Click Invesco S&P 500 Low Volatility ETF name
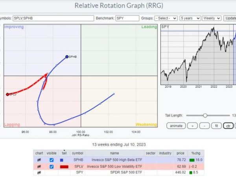The height and width of the screenshot is (177, 236). tap(114, 166)
